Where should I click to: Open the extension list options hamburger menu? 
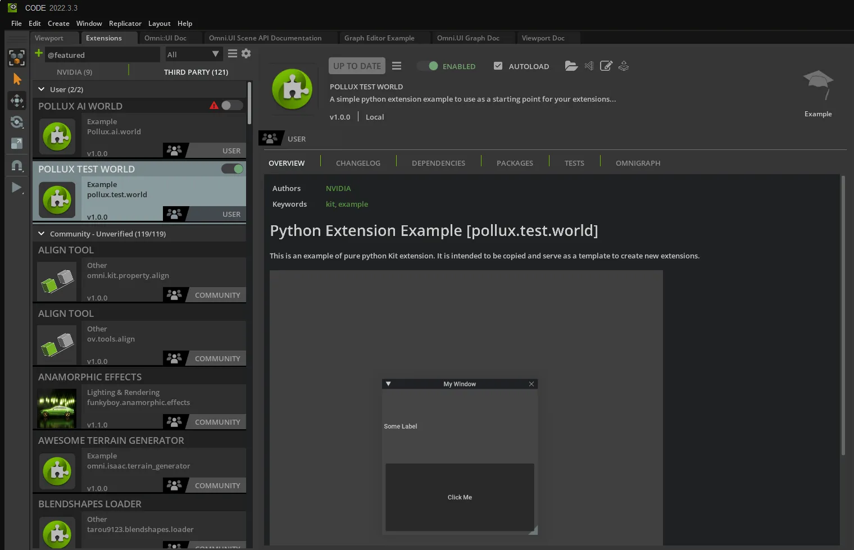[232, 53]
